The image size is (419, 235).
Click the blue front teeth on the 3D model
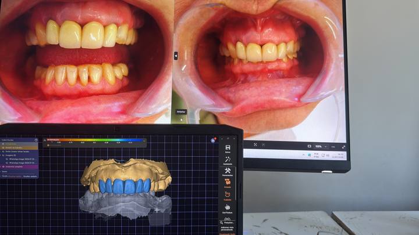click(x=125, y=186)
